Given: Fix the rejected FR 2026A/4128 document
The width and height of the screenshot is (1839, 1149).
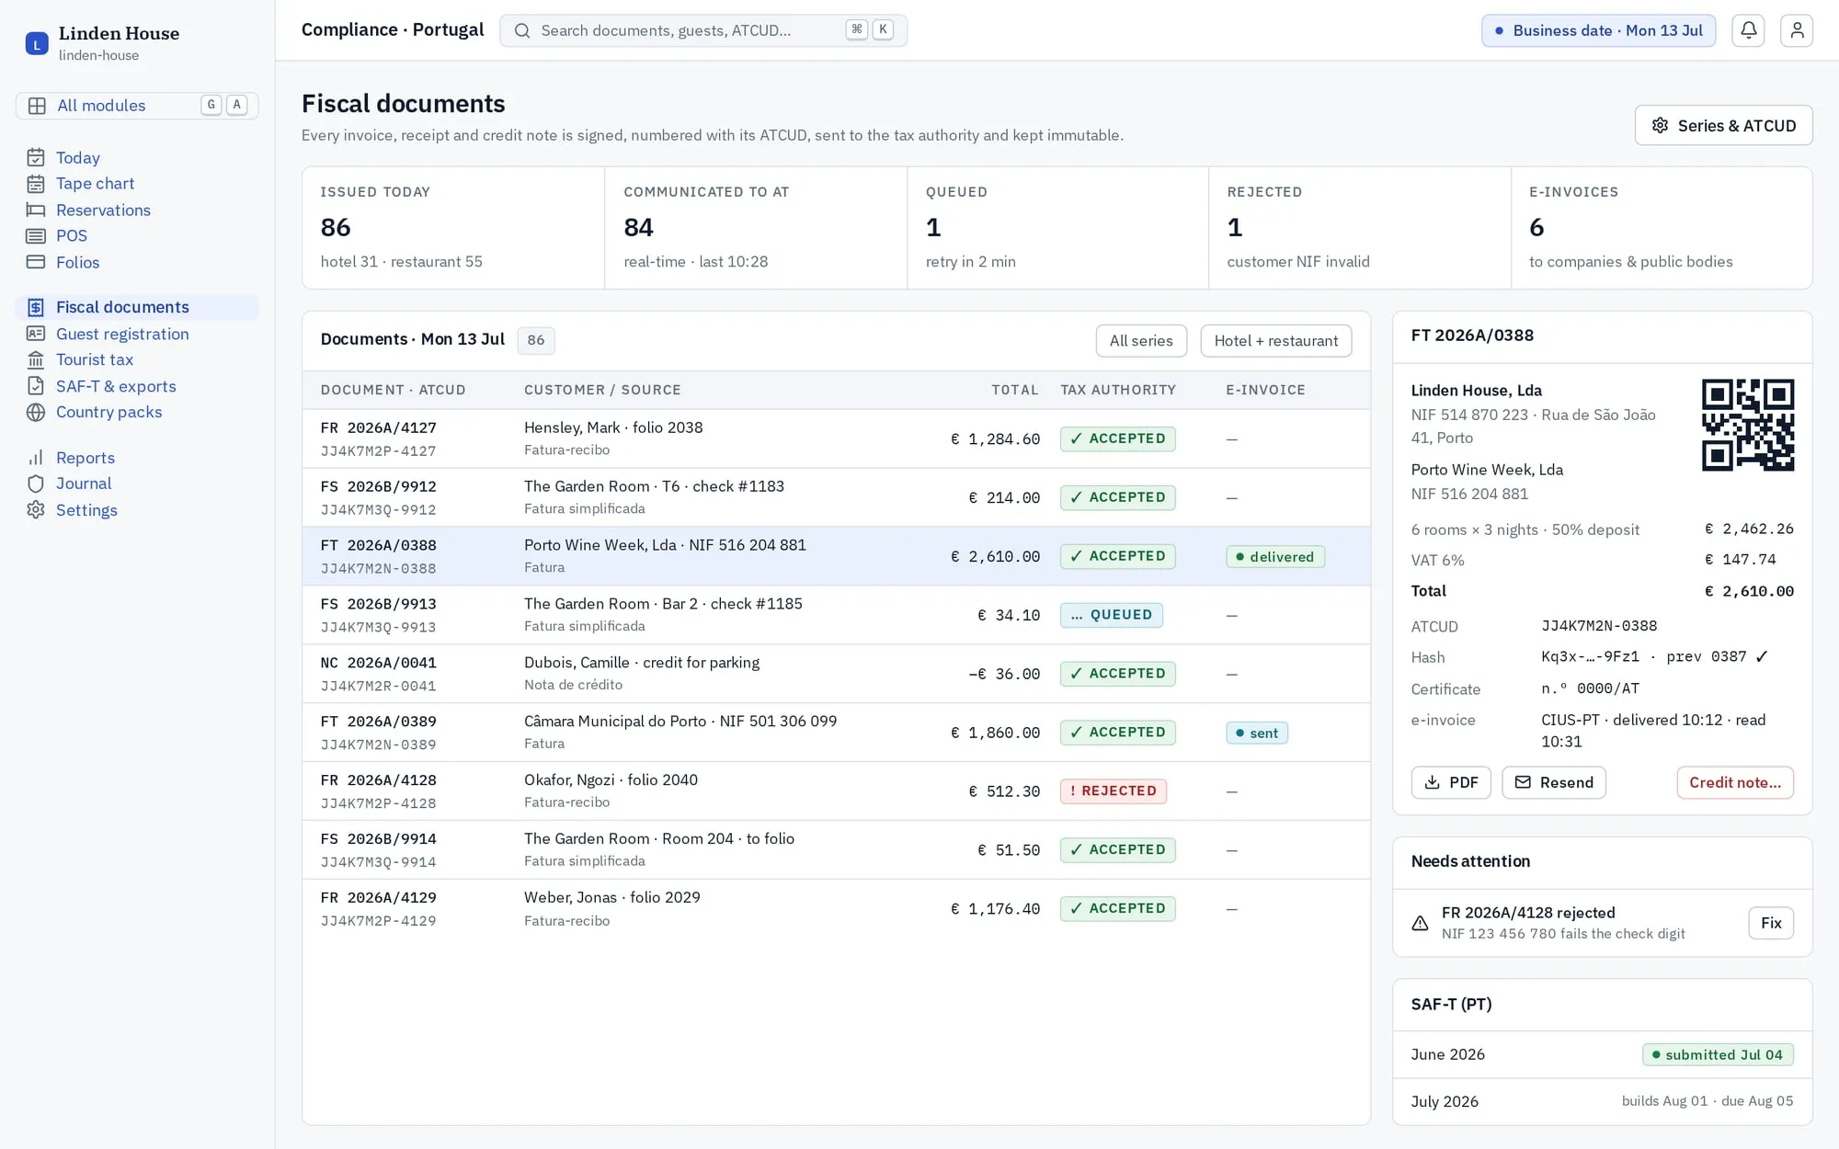Looking at the screenshot, I should (1771, 923).
